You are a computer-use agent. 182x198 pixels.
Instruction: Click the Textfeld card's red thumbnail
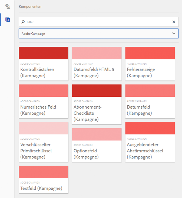pyautogui.click(x=44, y=172)
